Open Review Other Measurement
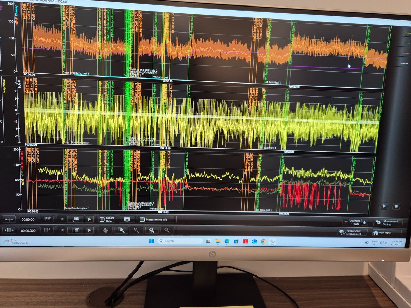Screen dimensions: 411x308 pyautogui.click(x=352, y=232)
